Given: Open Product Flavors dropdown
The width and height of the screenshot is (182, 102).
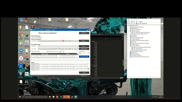Looking at the screenshot, I should click(84, 53).
